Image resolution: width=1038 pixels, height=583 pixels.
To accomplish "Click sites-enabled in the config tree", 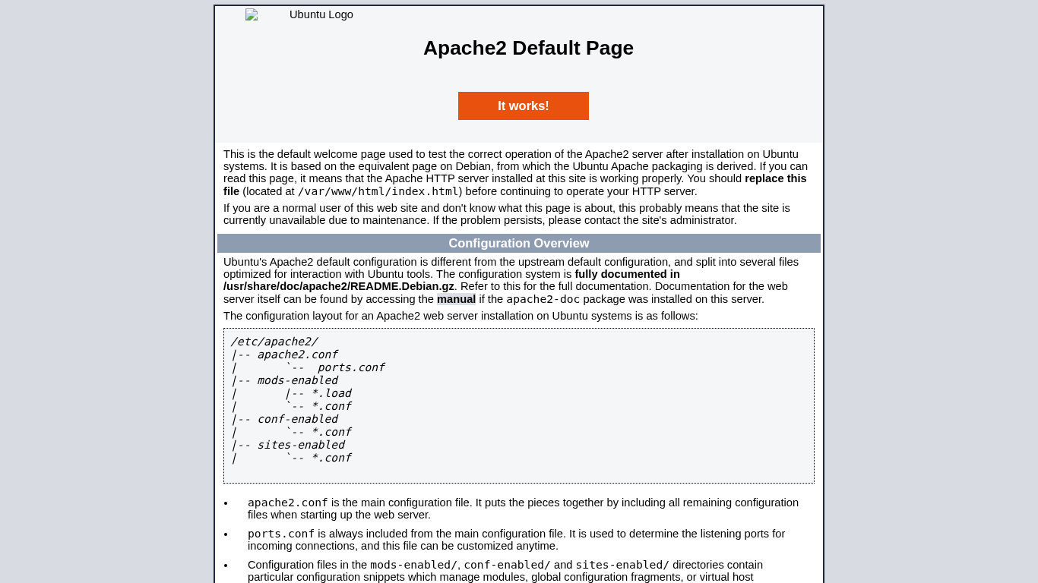I will tap(301, 445).
